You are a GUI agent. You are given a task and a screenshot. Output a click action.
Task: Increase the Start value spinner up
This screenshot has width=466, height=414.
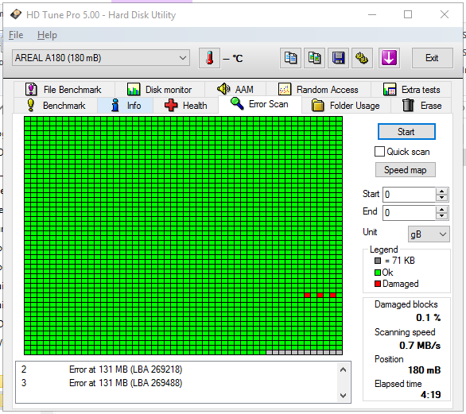tap(441, 192)
